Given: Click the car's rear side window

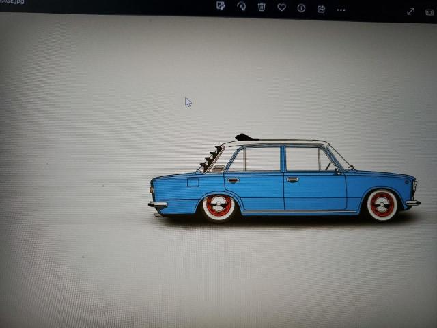Looking at the screenshot, I should 255,159.
